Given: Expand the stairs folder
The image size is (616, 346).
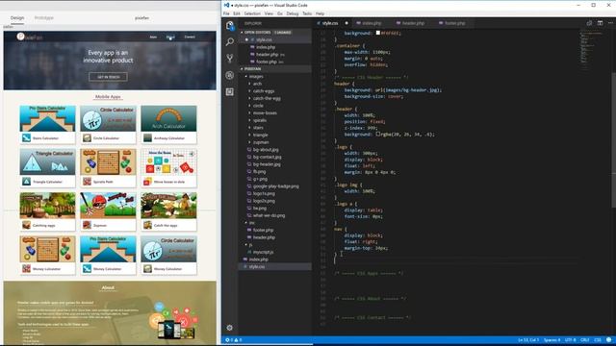Looking at the screenshot, I should click(x=250, y=128).
